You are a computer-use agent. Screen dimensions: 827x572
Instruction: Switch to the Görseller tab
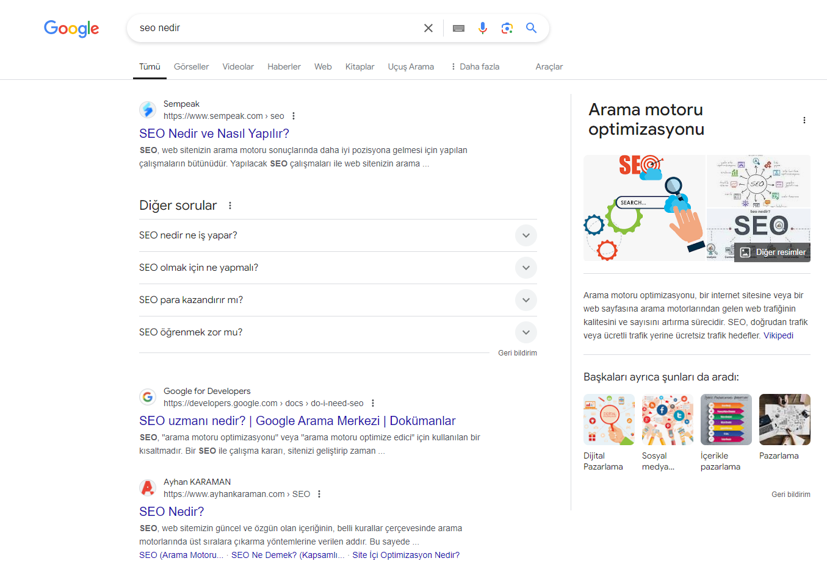pos(191,66)
